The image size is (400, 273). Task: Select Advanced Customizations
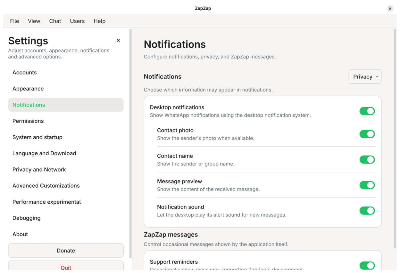[66, 186]
